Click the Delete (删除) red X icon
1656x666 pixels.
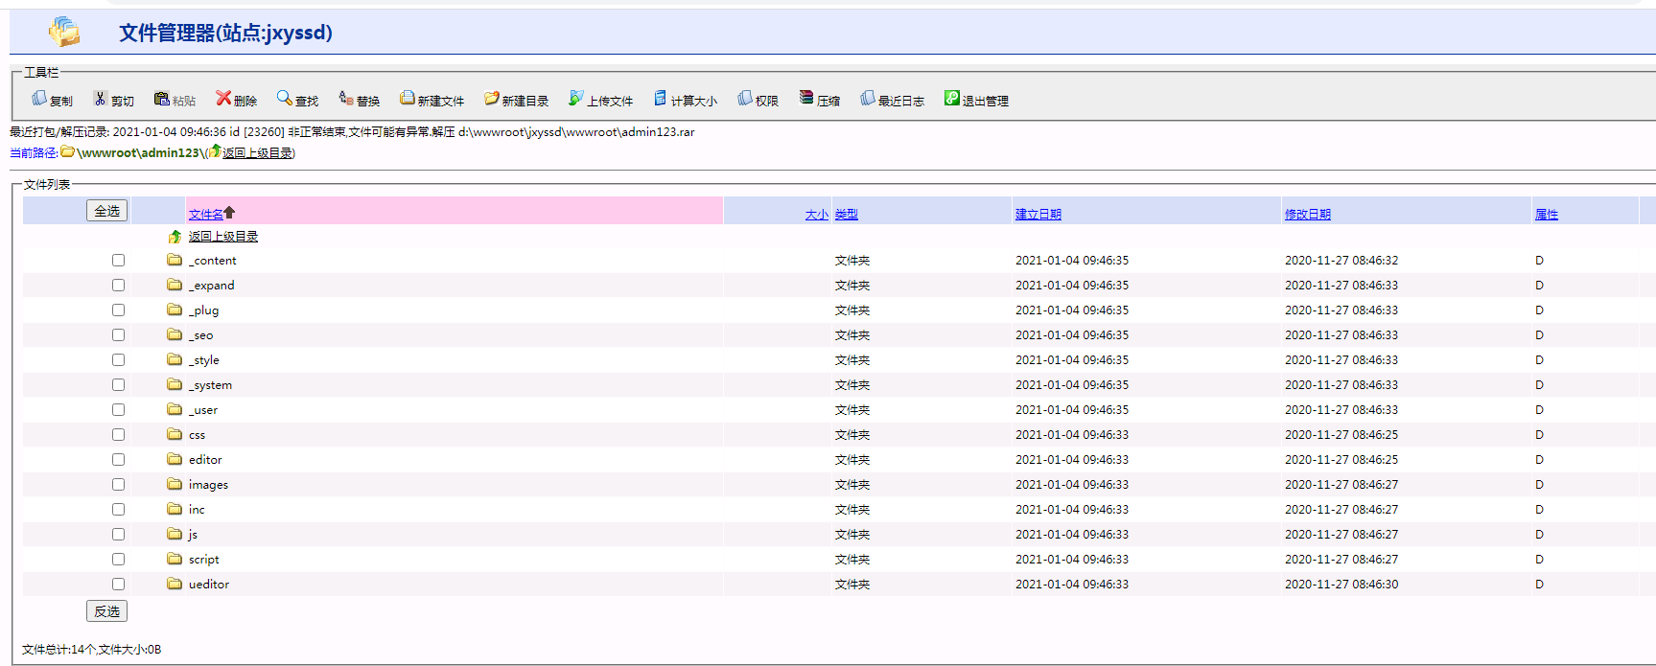[x=223, y=99]
